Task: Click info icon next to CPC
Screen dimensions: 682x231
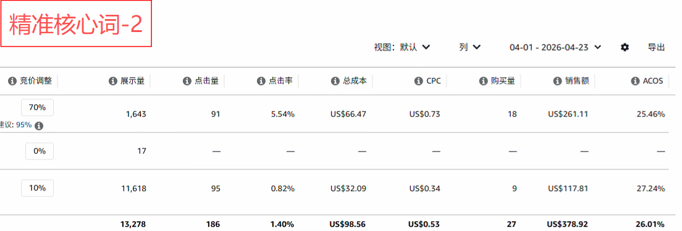Action: [418, 81]
